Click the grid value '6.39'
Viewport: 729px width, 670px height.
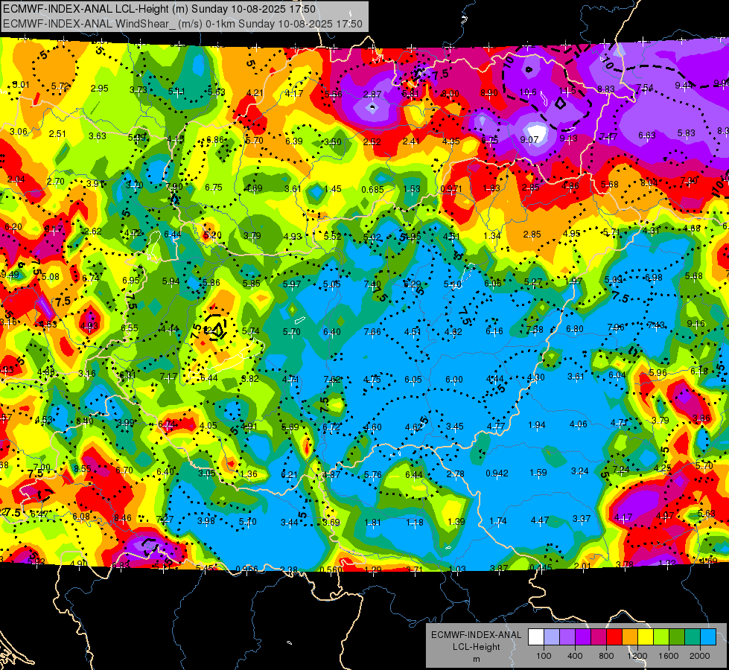[x=293, y=141]
